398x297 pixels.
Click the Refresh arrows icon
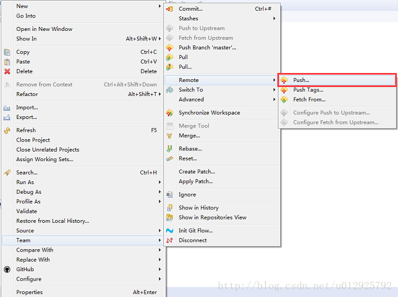click(7, 130)
